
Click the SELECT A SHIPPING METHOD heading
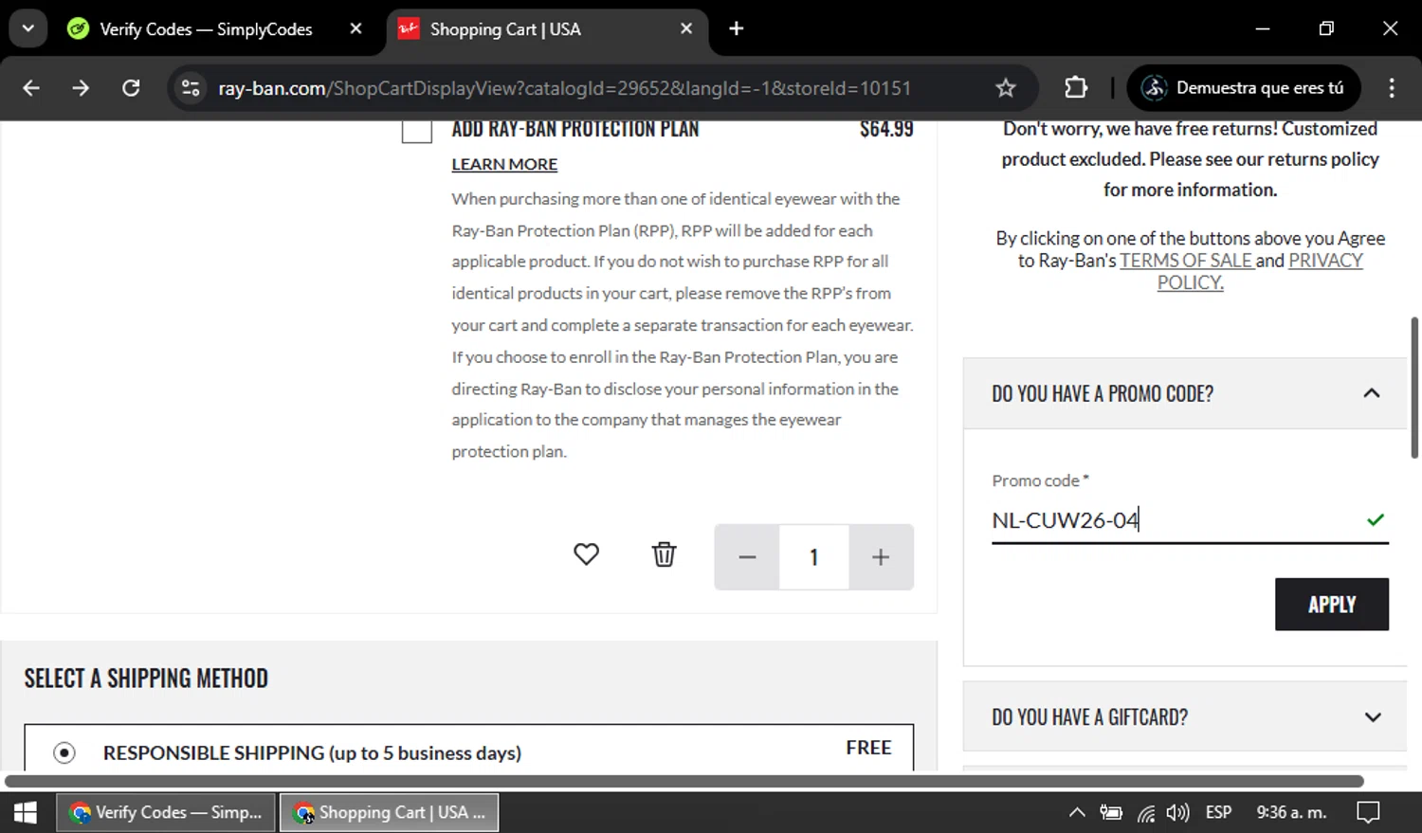coord(146,679)
